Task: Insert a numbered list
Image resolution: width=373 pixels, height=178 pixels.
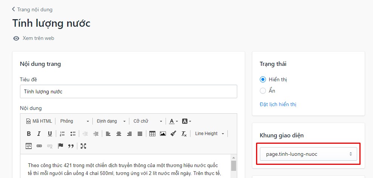Action: point(62,134)
